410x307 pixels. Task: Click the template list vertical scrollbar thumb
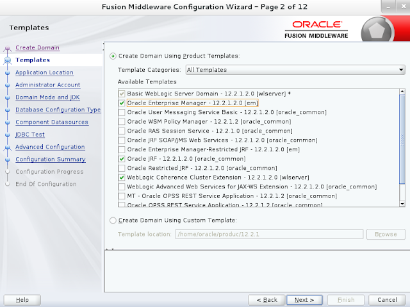(402, 139)
